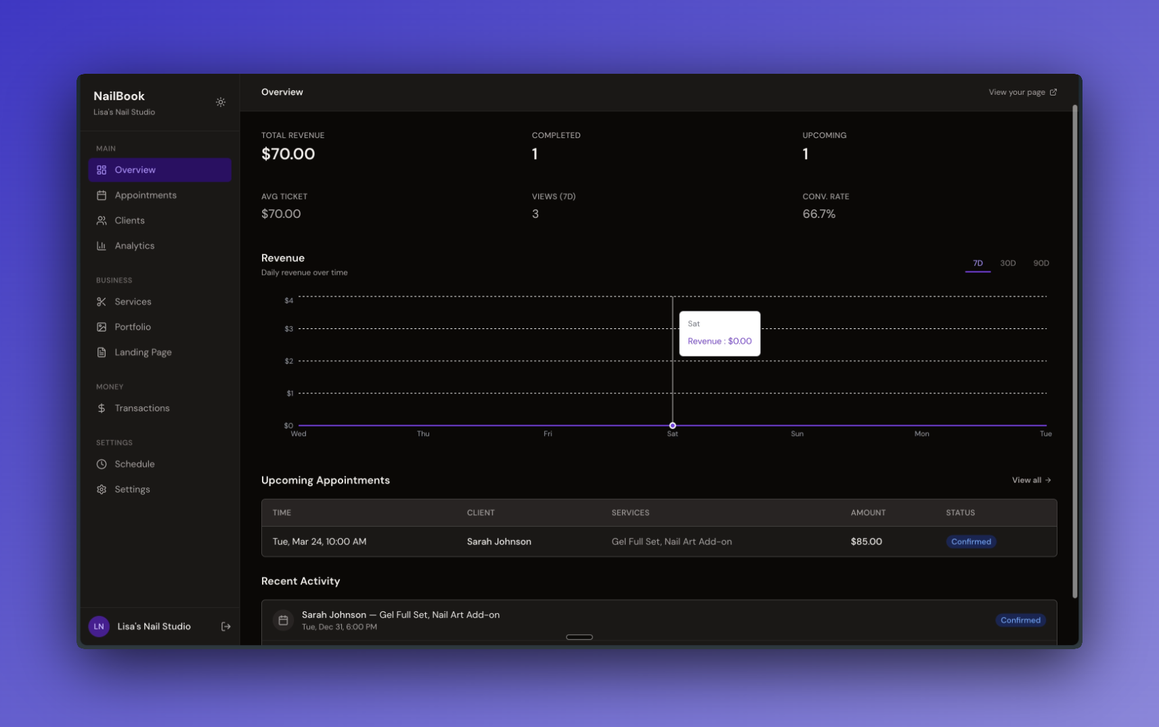The height and width of the screenshot is (727, 1159).
Task: Open the Appointments calendar icon
Action: coord(102,195)
